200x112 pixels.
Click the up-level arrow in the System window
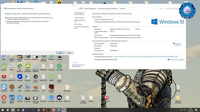79,9
